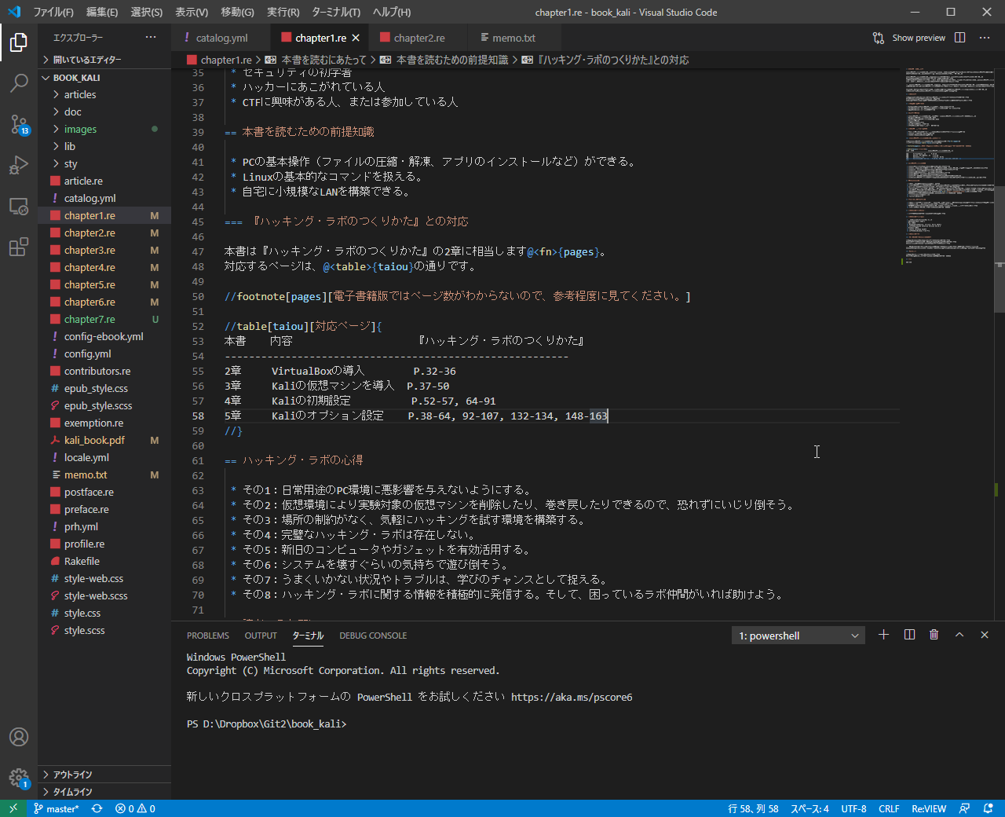Click the Visual Studio Code logo icon
Screen dimensions: 1005x817
13,12
